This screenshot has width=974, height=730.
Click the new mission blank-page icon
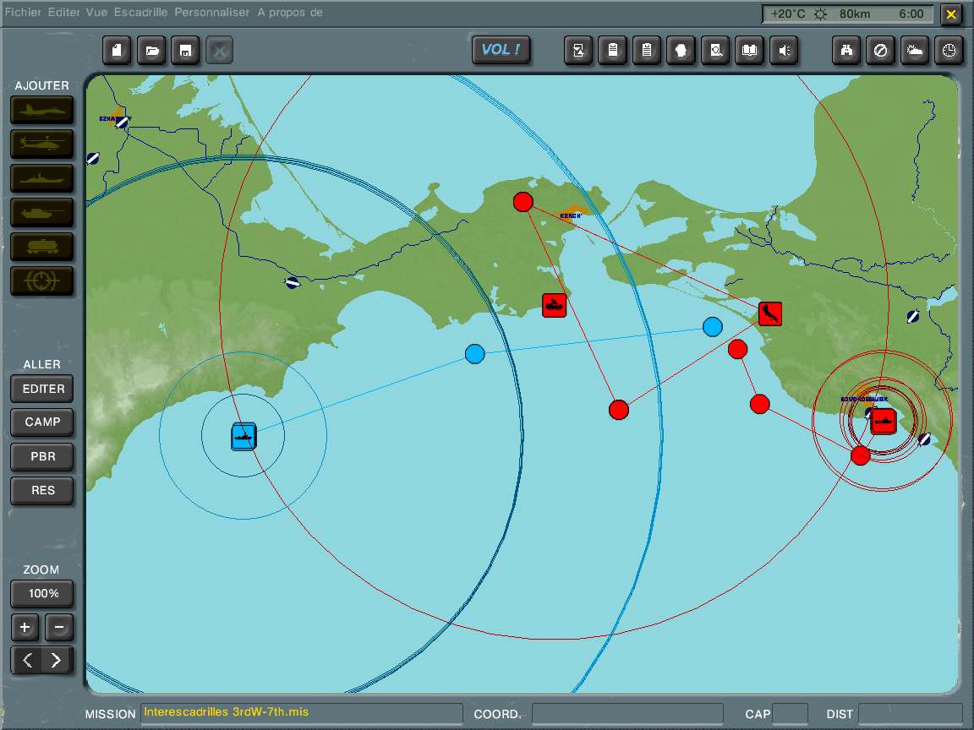[117, 51]
